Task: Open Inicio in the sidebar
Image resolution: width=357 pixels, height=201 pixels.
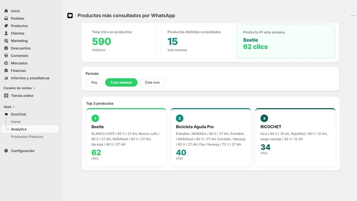Action: pyautogui.click(x=15, y=11)
